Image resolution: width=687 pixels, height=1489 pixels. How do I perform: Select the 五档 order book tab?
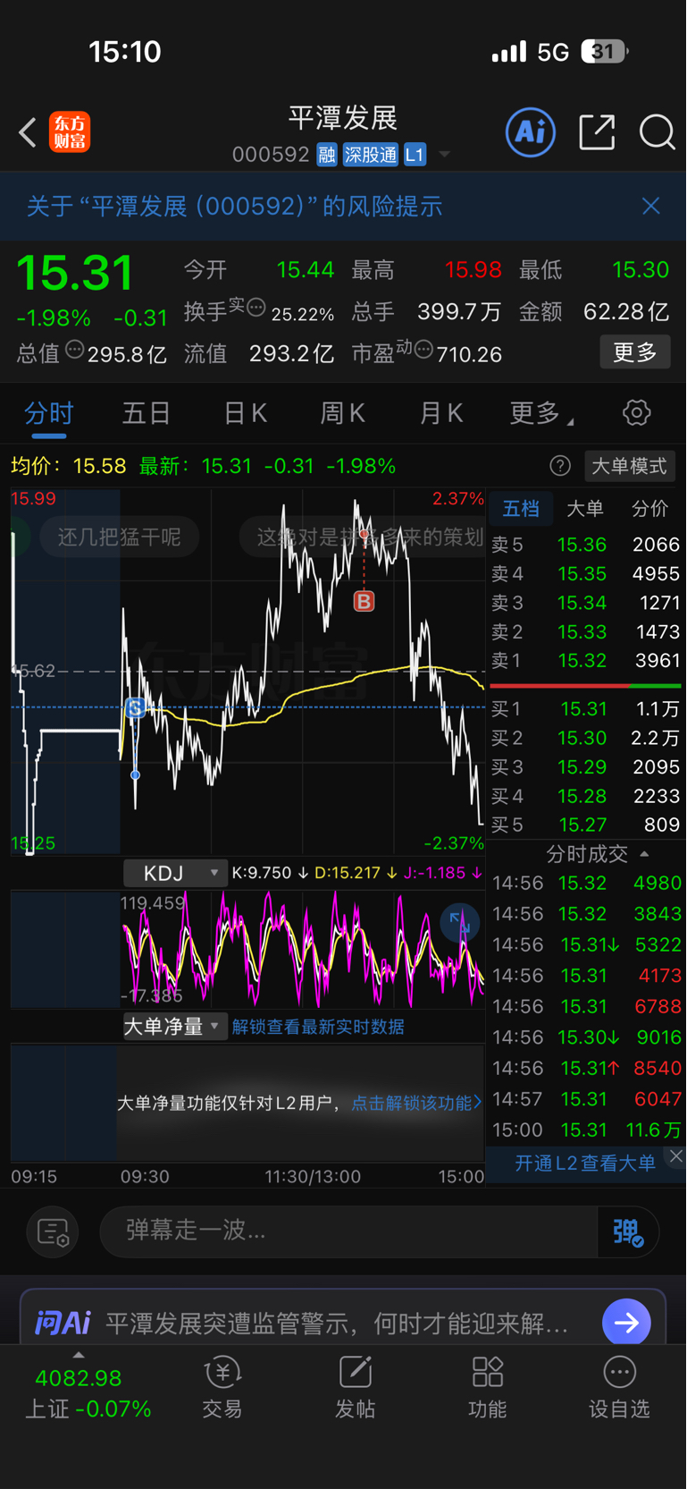tap(521, 509)
